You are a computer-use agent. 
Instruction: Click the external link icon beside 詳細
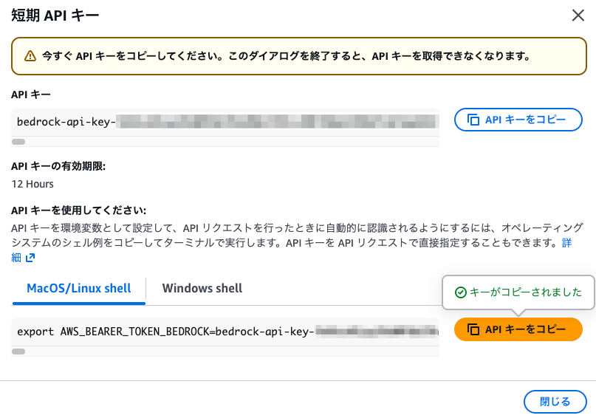[x=30, y=258]
